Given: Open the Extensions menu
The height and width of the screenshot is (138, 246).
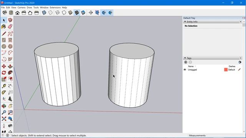Looking at the screenshot, I should click(55, 8).
